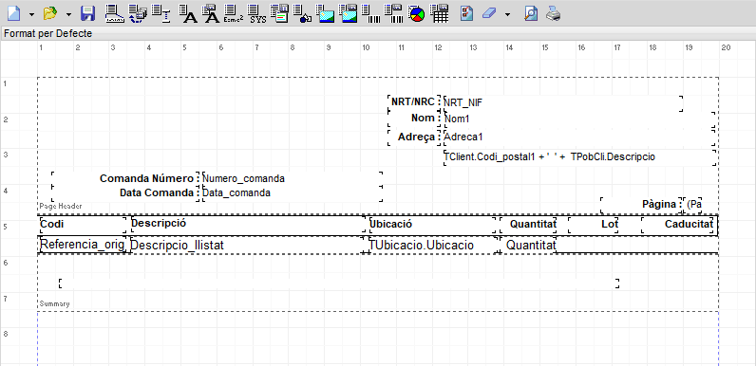Screen dimensions: 756x366
Task: Expand the dropdown arrow beside Open folder
Action: [x=68, y=14]
